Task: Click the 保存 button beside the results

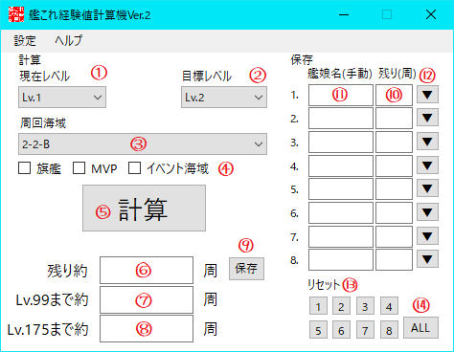Action: [246, 269]
